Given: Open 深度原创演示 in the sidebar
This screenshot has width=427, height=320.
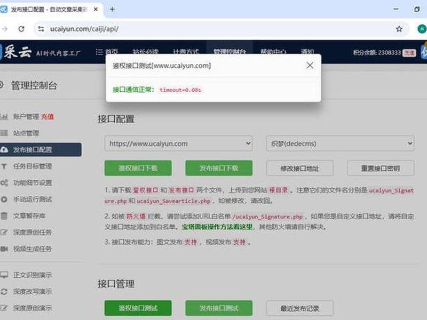Looking at the screenshot, I should [33, 308].
